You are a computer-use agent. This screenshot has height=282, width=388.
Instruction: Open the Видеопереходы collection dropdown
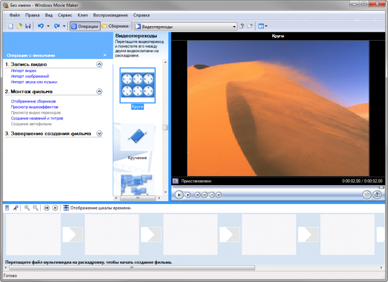click(x=234, y=27)
